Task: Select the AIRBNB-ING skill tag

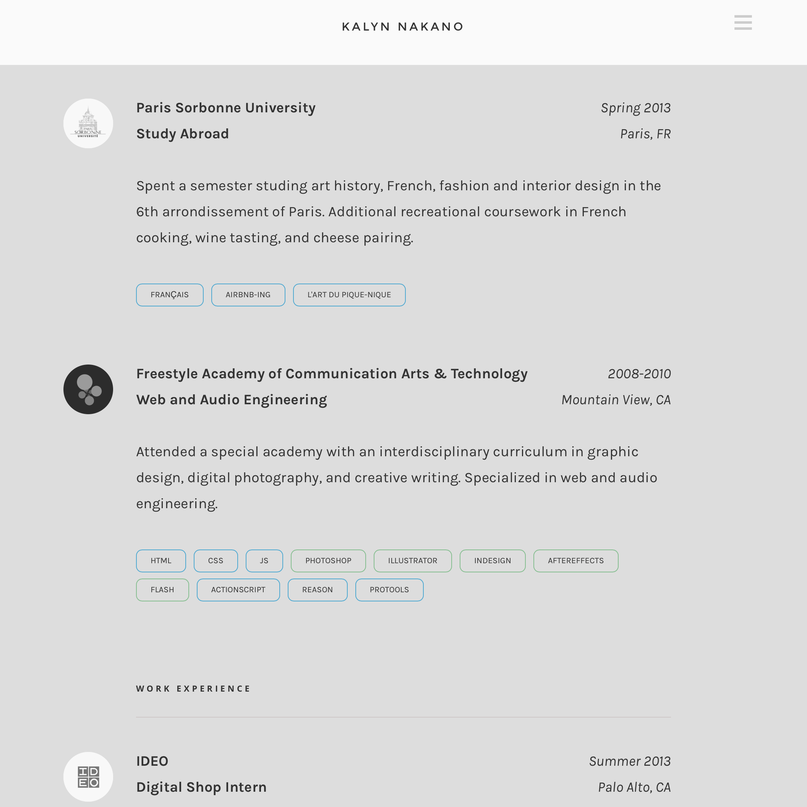Action: [248, 295]
